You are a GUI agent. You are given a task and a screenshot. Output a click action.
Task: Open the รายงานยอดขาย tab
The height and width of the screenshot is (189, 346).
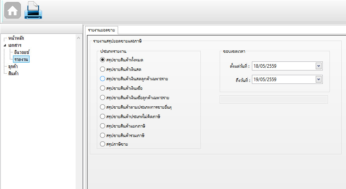pos(101,30)
